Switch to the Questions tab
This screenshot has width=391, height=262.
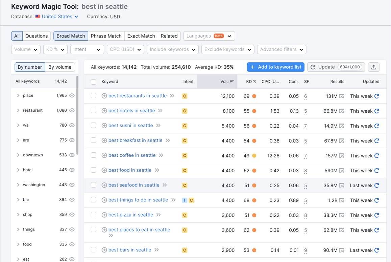tap(36, 36)
